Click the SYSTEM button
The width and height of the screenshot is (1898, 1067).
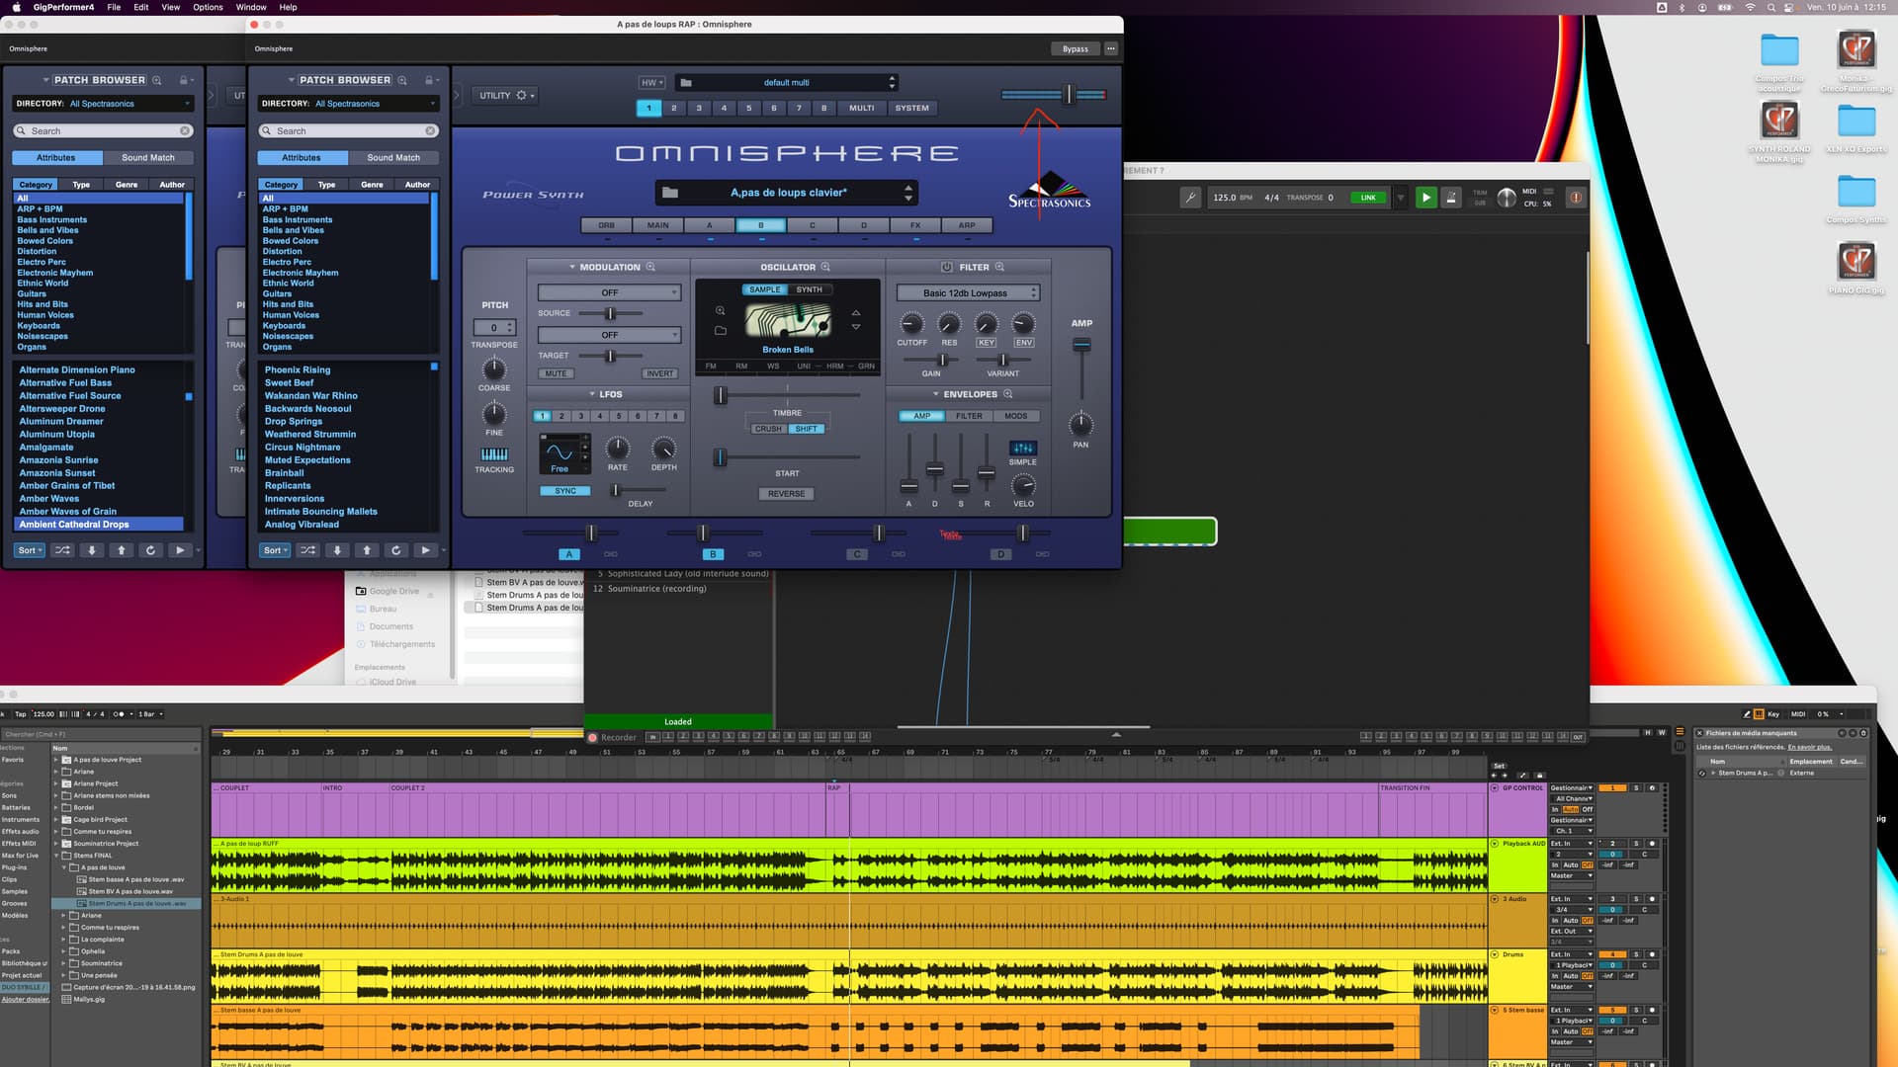coord(911,109)
